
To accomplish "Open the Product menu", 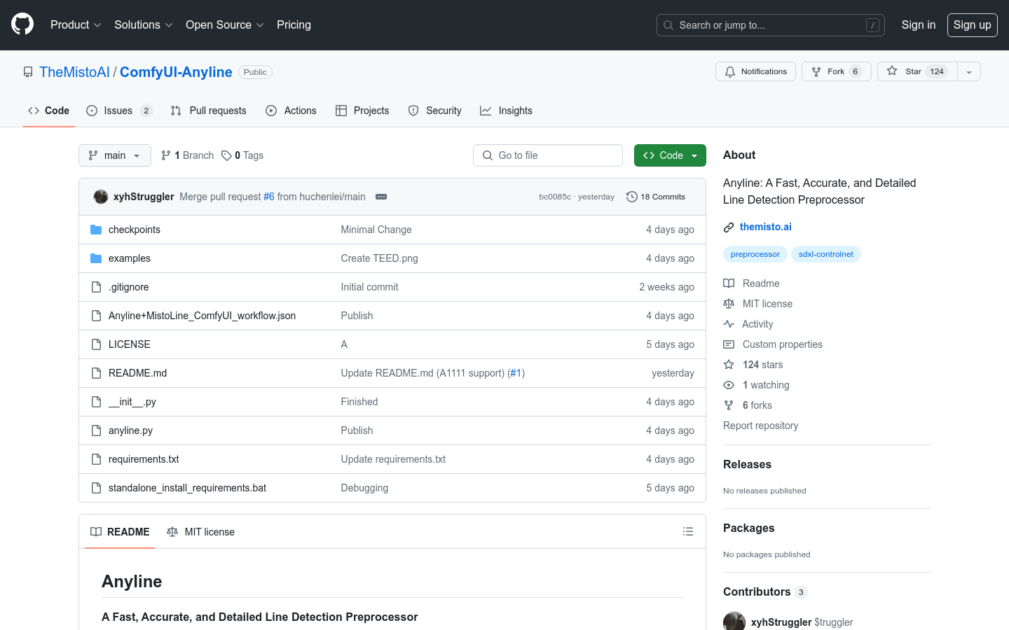I will tap(76, 24).
